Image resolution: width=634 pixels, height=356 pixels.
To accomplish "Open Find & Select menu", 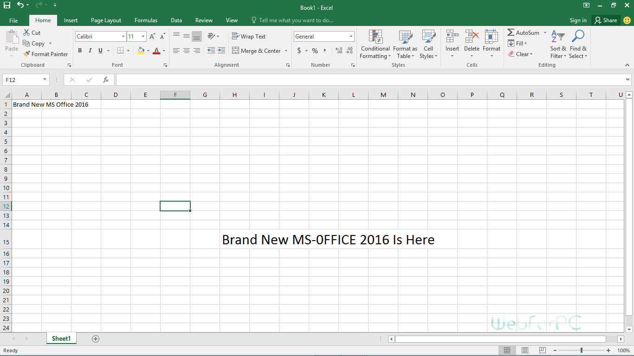I will coord(578,44).
